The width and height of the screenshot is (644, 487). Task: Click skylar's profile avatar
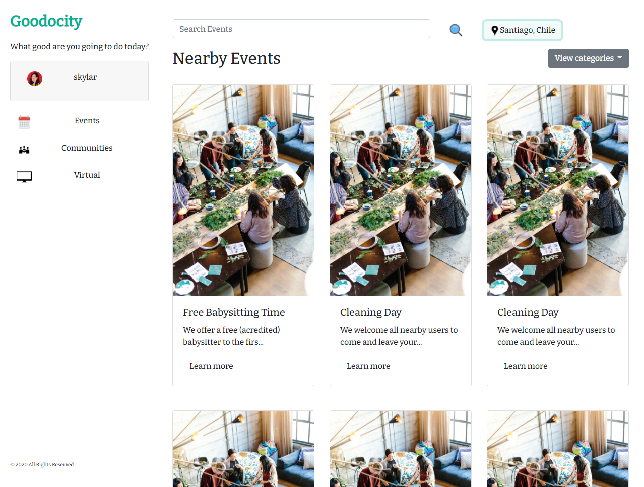coord(35,79)
